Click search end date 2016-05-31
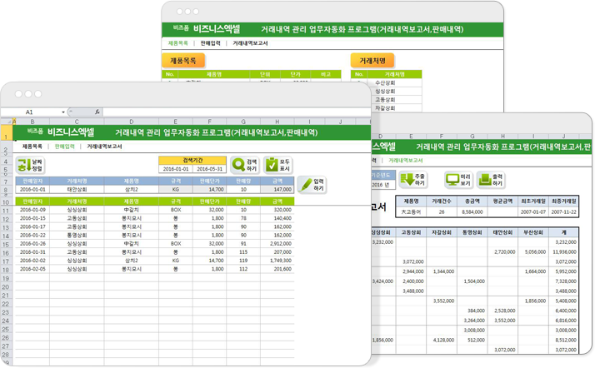The height and width of the screenshot is (368, 595). click(209, 169)
